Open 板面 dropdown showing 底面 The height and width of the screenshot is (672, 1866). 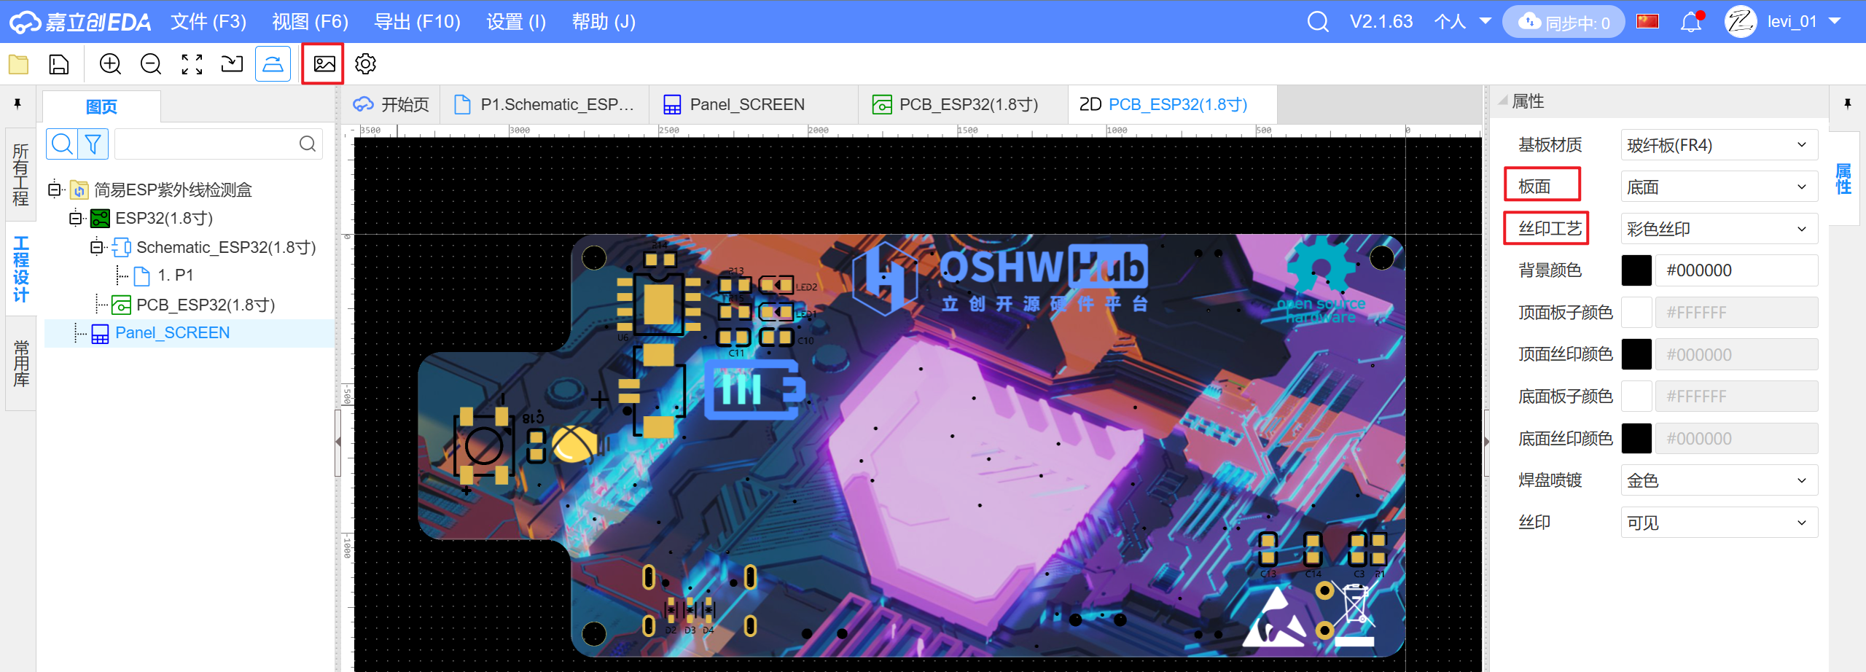pos(1719,187)
